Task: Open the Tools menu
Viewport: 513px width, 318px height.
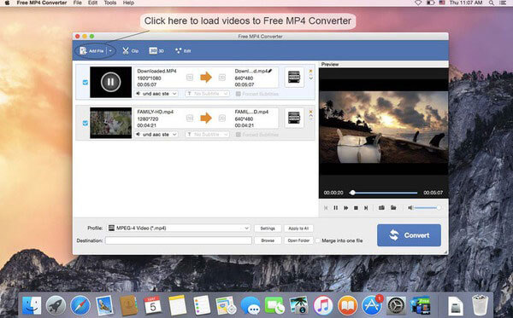Action: tap(110, 3)
